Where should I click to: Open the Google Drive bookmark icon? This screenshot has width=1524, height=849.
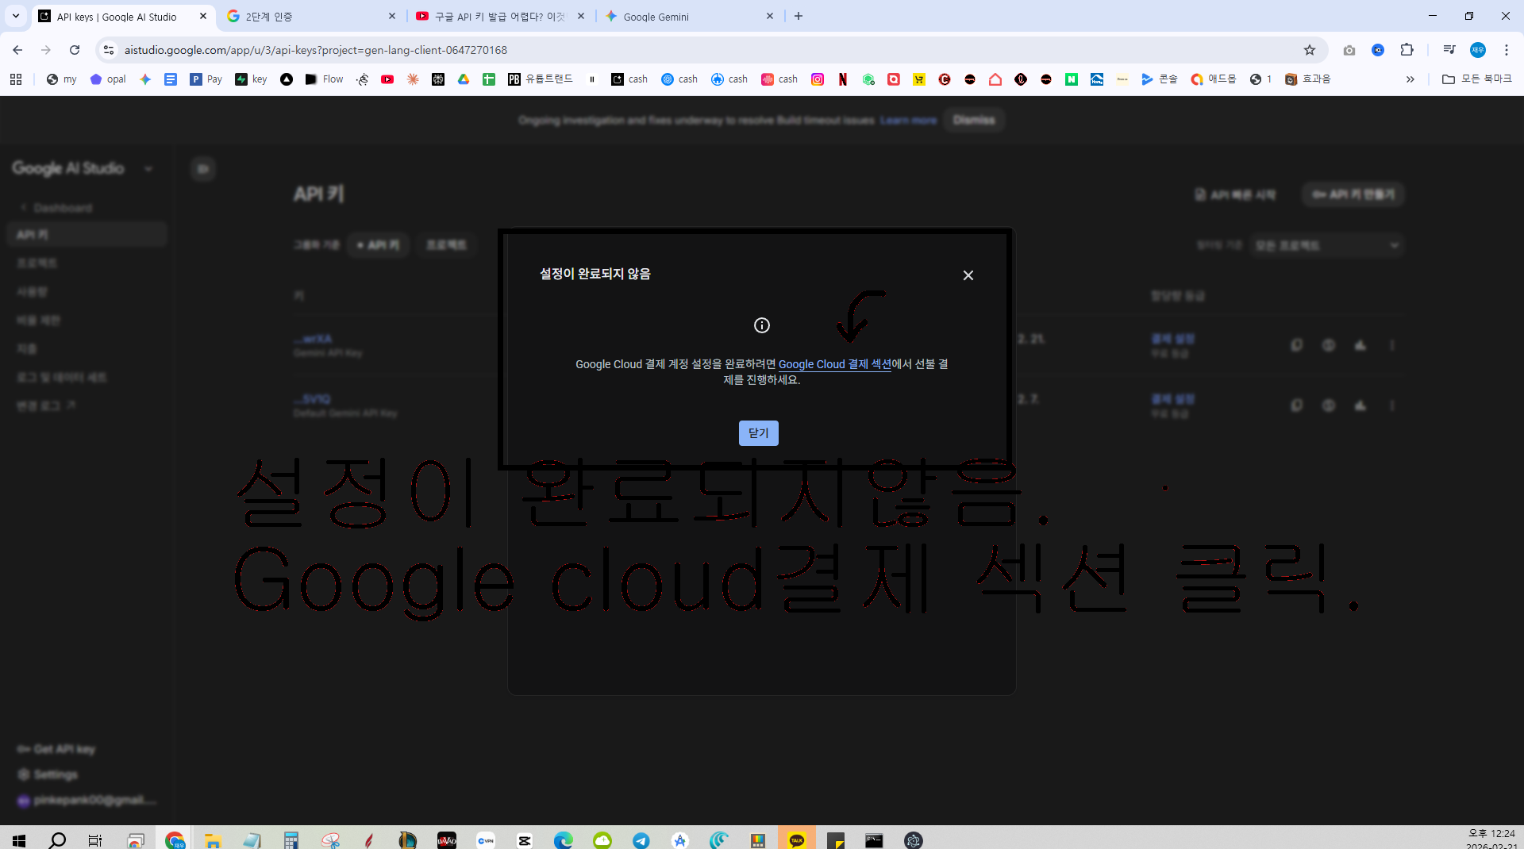(x=464, y=79)
